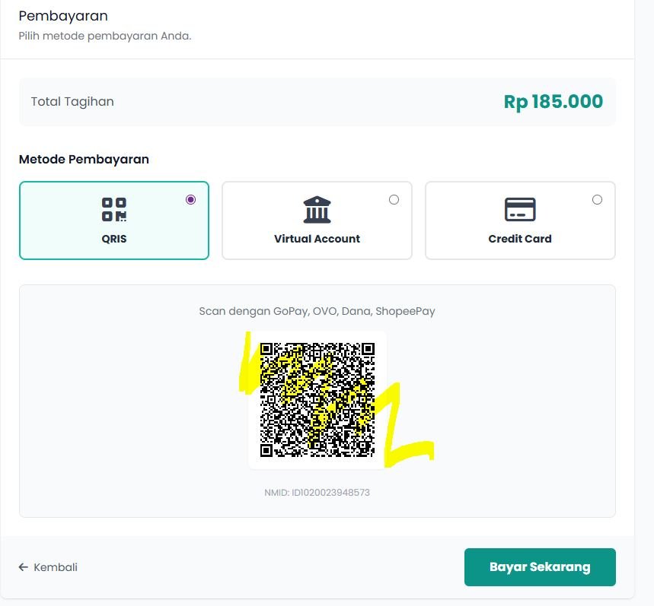Click the Total Tagihan label
Screen dimensions: 654x606
(72, 101)
